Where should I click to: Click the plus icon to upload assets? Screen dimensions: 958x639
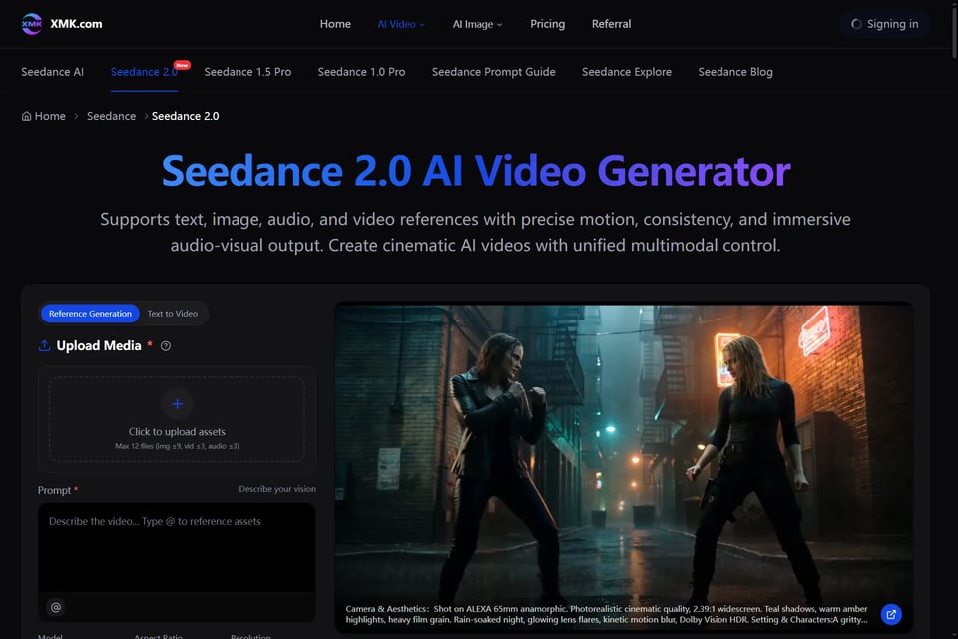[178, 404]
